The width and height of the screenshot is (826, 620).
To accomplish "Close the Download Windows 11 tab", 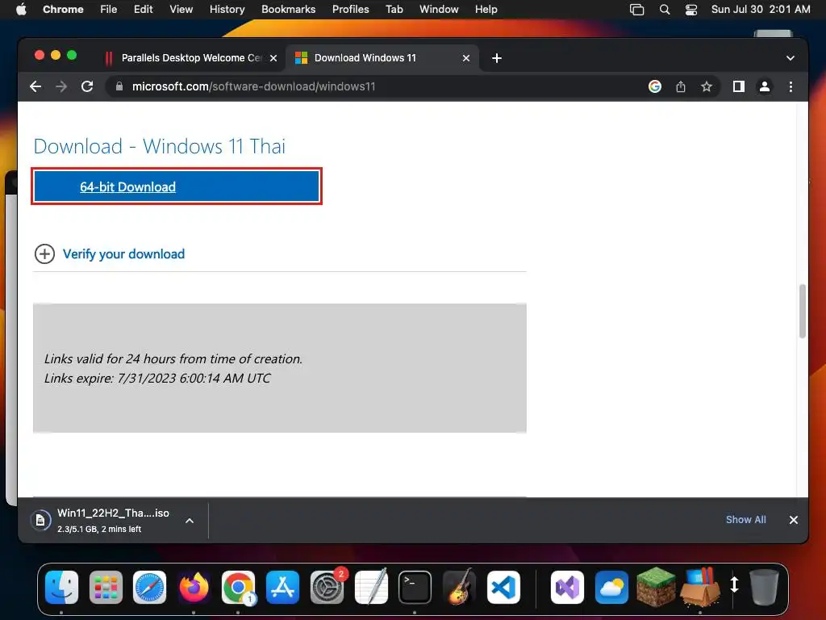I will [x=465, y=58].
